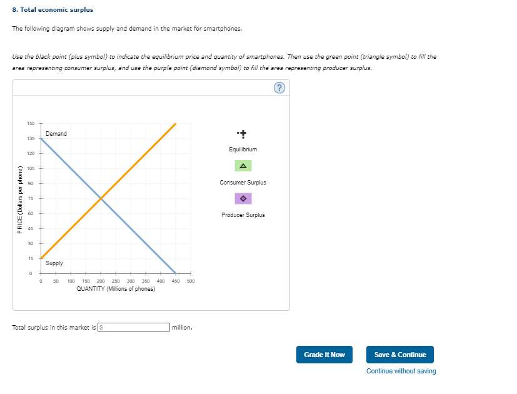Click the Equilibrium label text
The image size is (517, 394).
242,149
